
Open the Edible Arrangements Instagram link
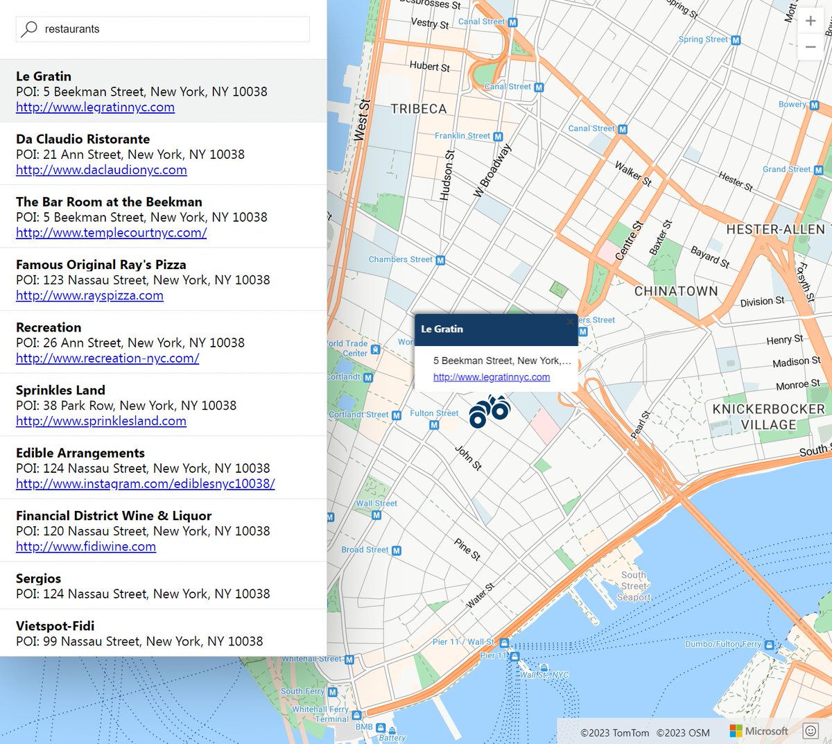pyautogui.click(x=146, y=484)
